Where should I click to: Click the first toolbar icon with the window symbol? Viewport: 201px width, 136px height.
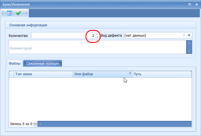(x=10, y=13)
